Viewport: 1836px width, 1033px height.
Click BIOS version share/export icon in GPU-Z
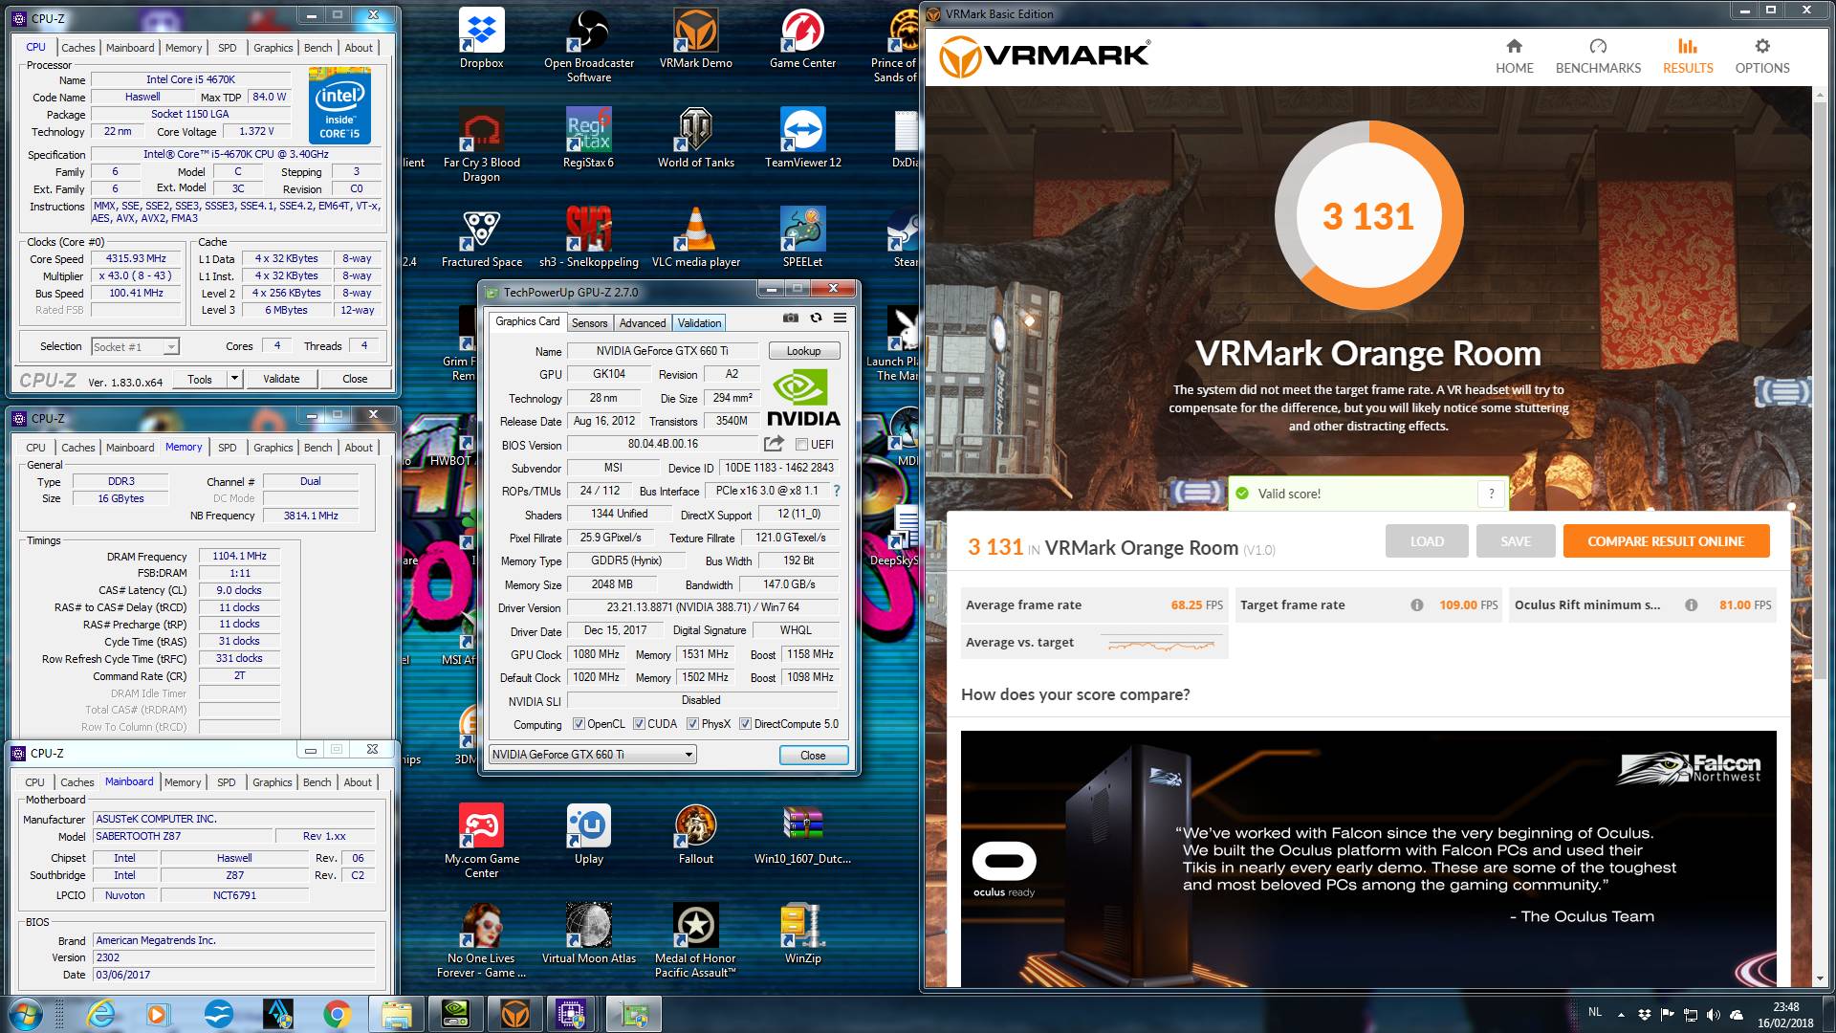[x=774, y=444]
